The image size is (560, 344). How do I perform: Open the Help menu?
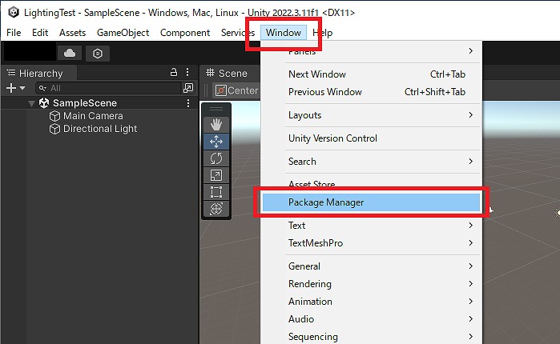(323, 33)
